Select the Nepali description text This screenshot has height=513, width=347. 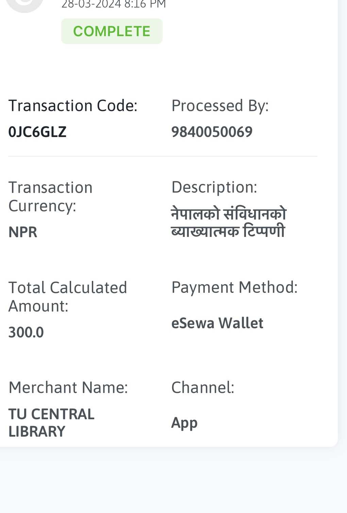coord(229,223)
